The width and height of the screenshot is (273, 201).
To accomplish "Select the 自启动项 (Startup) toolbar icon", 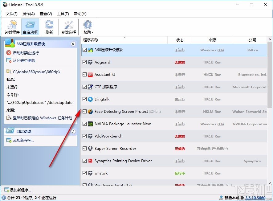I will pos(30,27).
